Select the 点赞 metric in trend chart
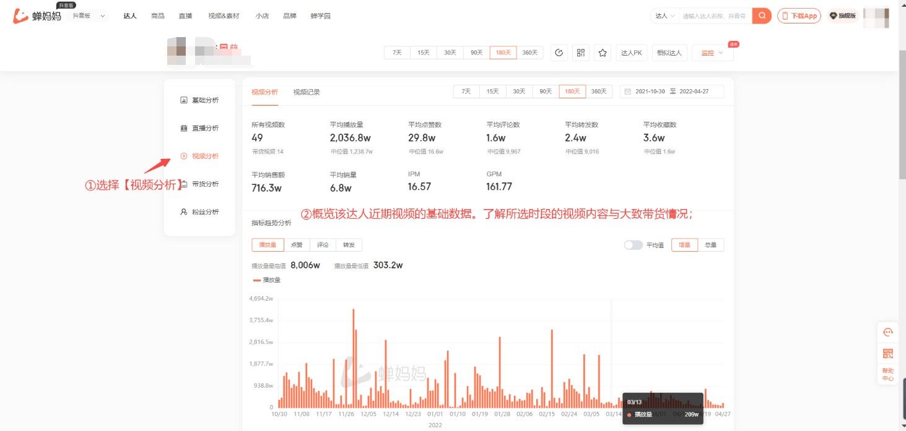 pyautogui.click(x=295, y=245)
